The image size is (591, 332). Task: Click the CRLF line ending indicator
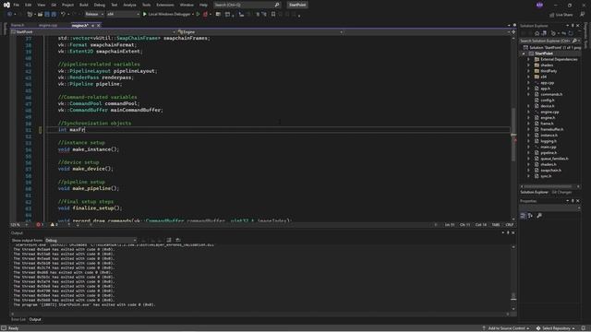509,225
